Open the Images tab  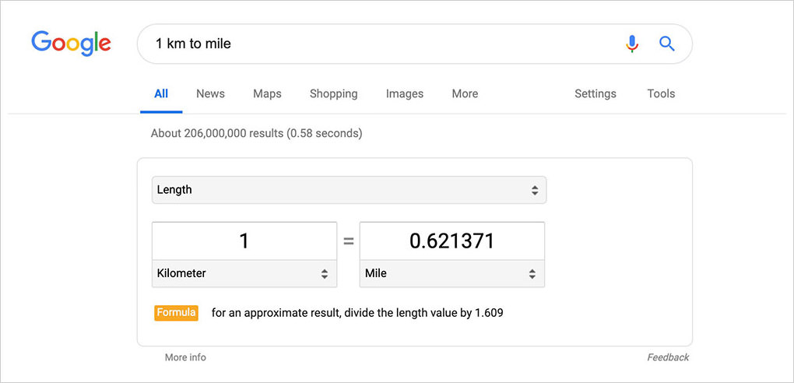point(404,93)
